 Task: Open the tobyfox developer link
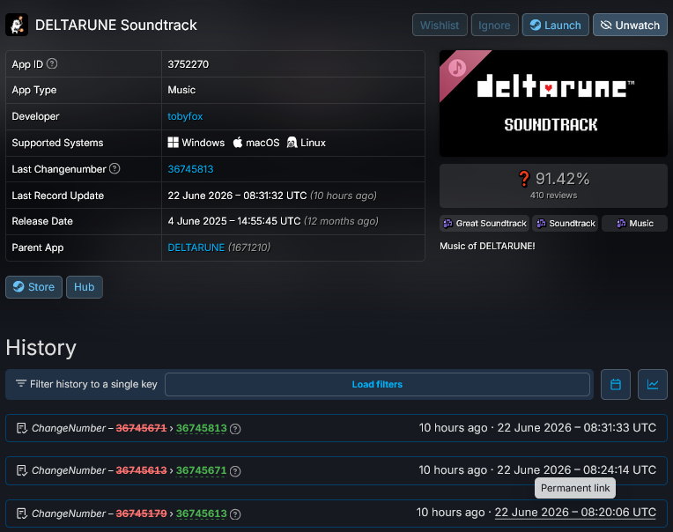(x=185, y=116)
